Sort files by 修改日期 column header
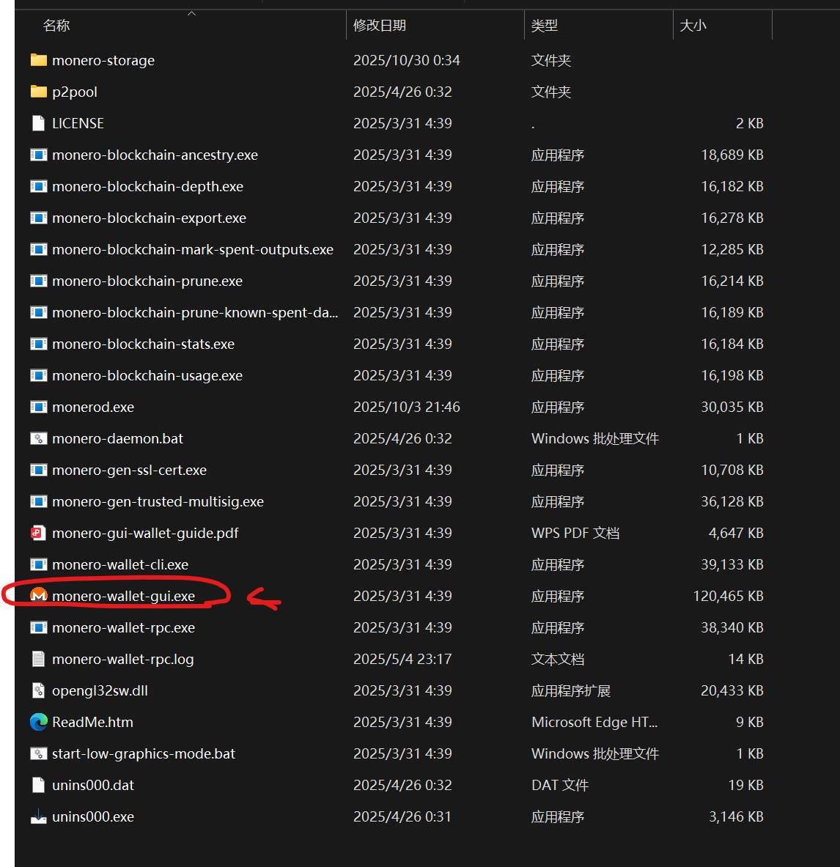 [379, 26]
